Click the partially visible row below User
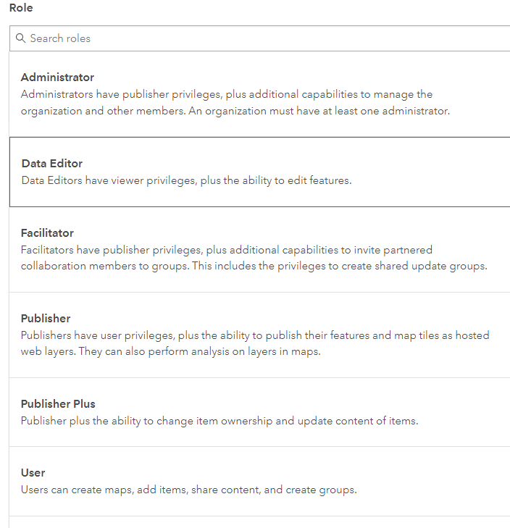510x528 pixels. pyautogui.click(x=259, y=522)
